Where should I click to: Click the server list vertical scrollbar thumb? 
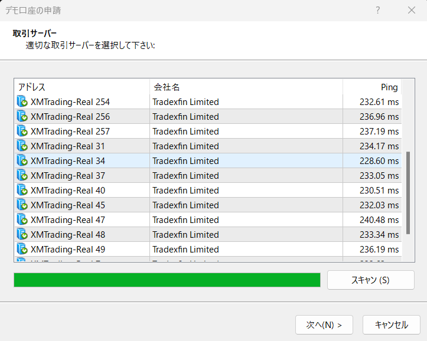[408, 193]
